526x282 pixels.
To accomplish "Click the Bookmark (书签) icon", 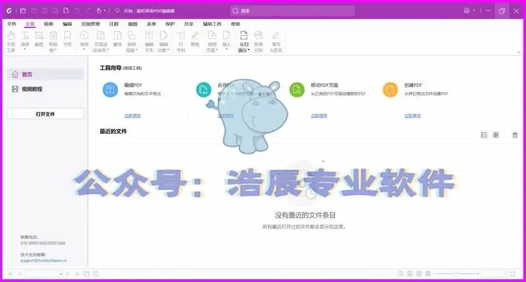I will (x=68, y=39).
